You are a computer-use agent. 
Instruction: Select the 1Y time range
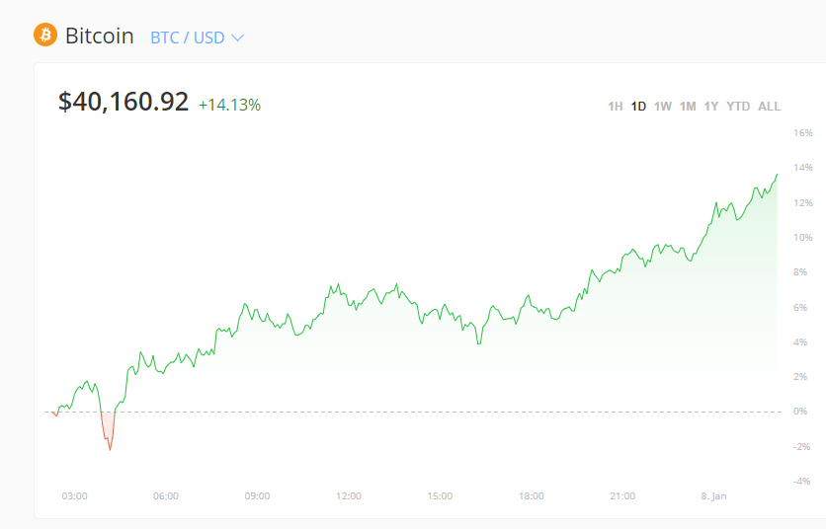711,107
